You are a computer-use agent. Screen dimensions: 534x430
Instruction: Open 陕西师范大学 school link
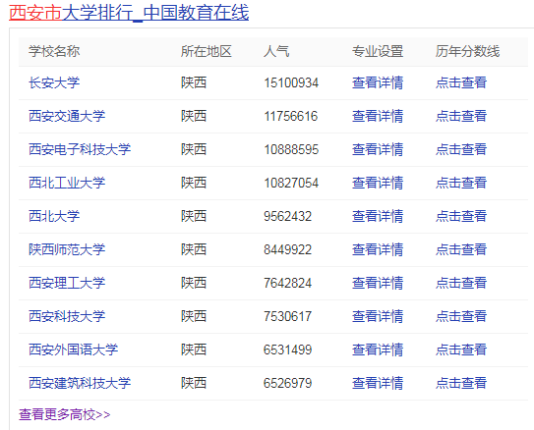pos(67,249)
